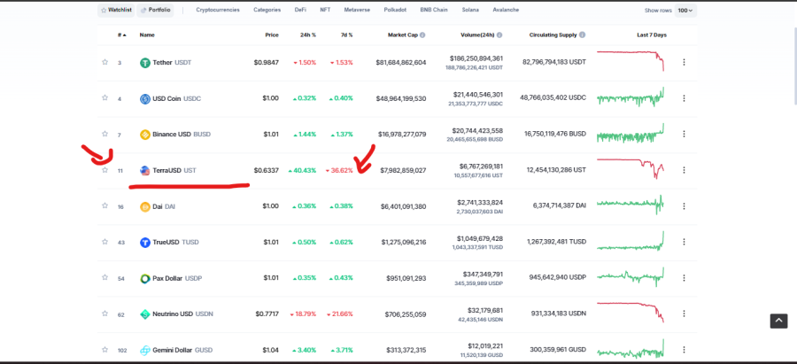Open three-dot menu for USD Coin row

(684, 98)
